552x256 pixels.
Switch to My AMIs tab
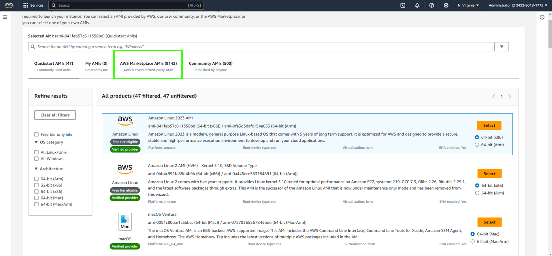coord(96,66)
